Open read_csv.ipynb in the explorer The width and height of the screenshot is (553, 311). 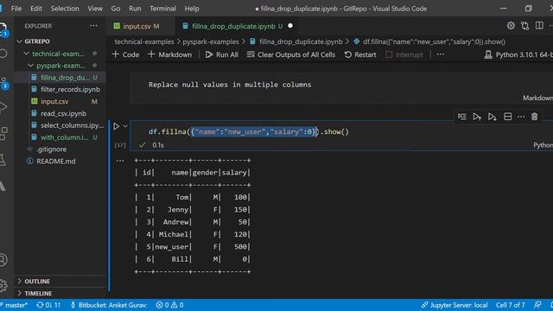coord(63,113)
